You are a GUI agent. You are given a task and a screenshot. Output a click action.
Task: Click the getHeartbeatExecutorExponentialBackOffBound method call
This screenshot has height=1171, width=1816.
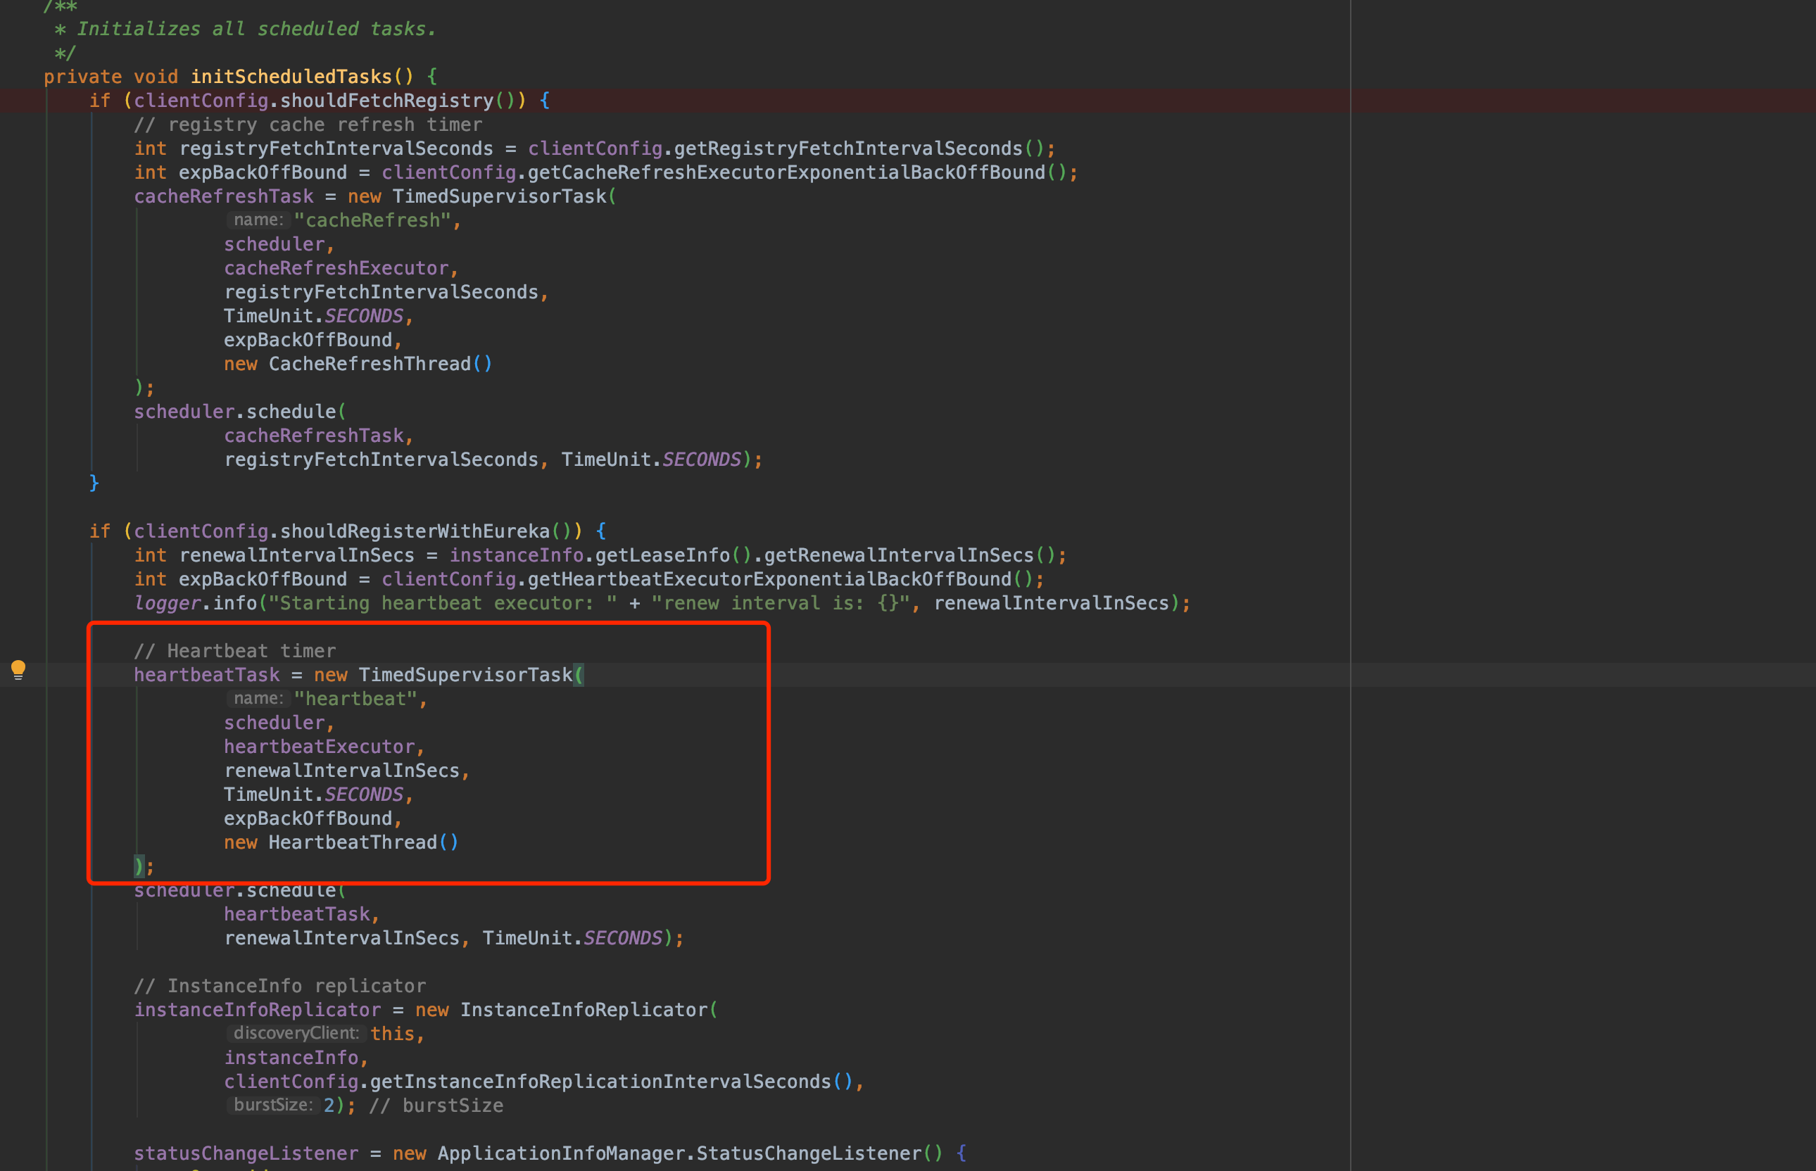coord(769,579)
